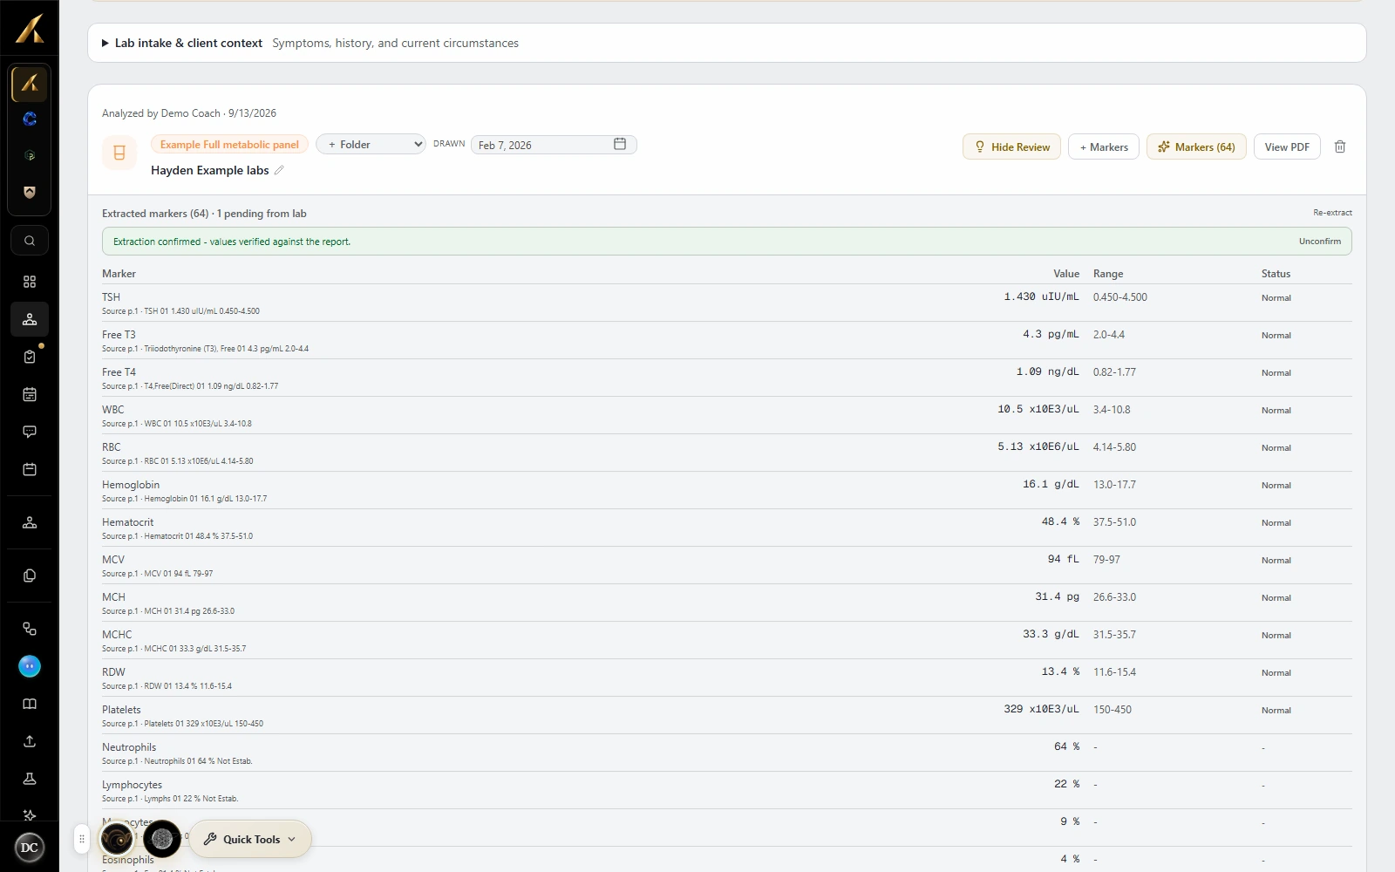Click the Hemoglobin marker name

coord(131,485)
